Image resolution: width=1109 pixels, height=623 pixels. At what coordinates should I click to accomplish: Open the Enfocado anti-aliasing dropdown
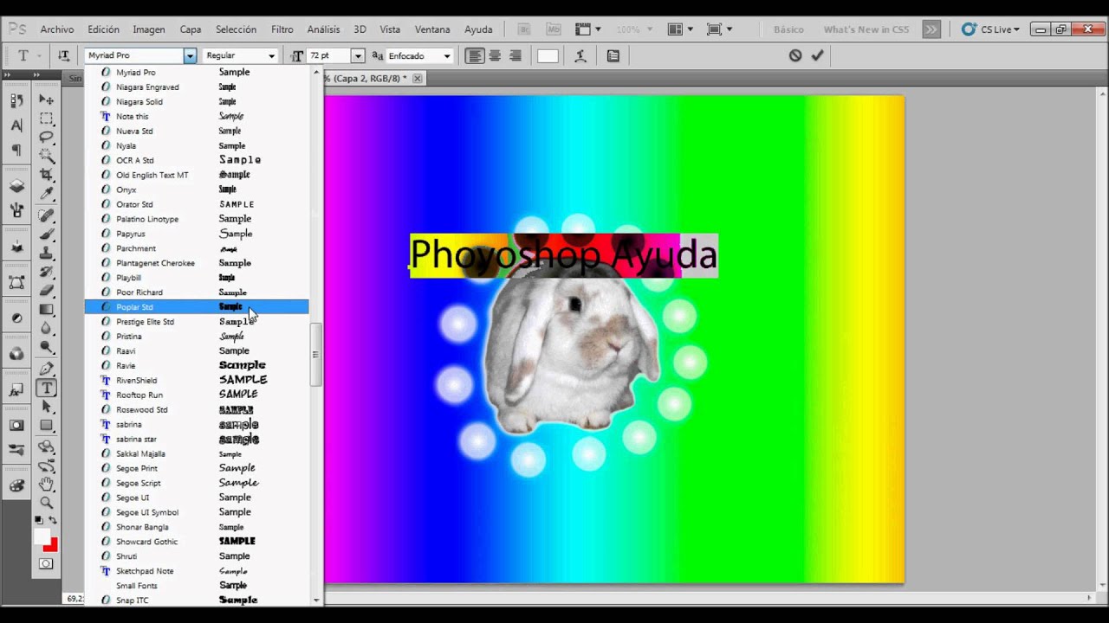(447, 55)
